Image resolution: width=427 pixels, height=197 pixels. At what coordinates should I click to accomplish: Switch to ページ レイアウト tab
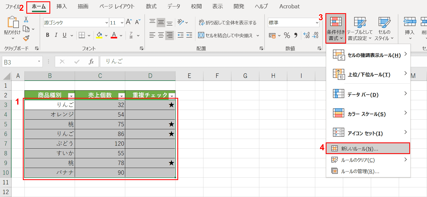(117, 6)
